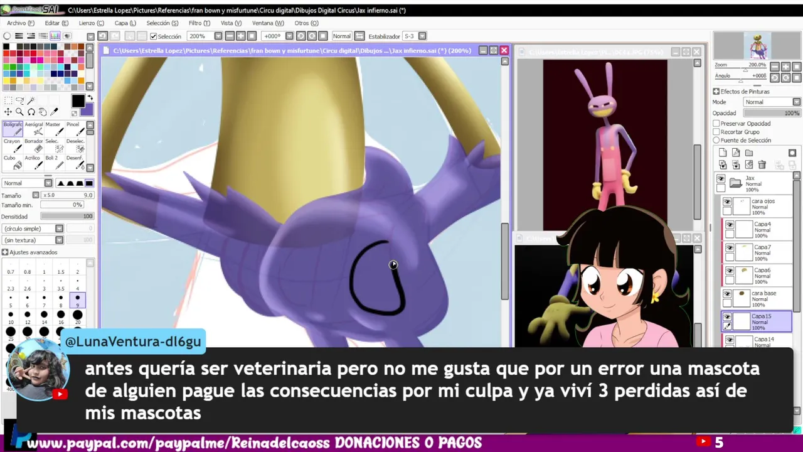The width and height of the screenshot is (803, 452).
Task: Hide the Capa15 layer
Action: click(727, 316)
